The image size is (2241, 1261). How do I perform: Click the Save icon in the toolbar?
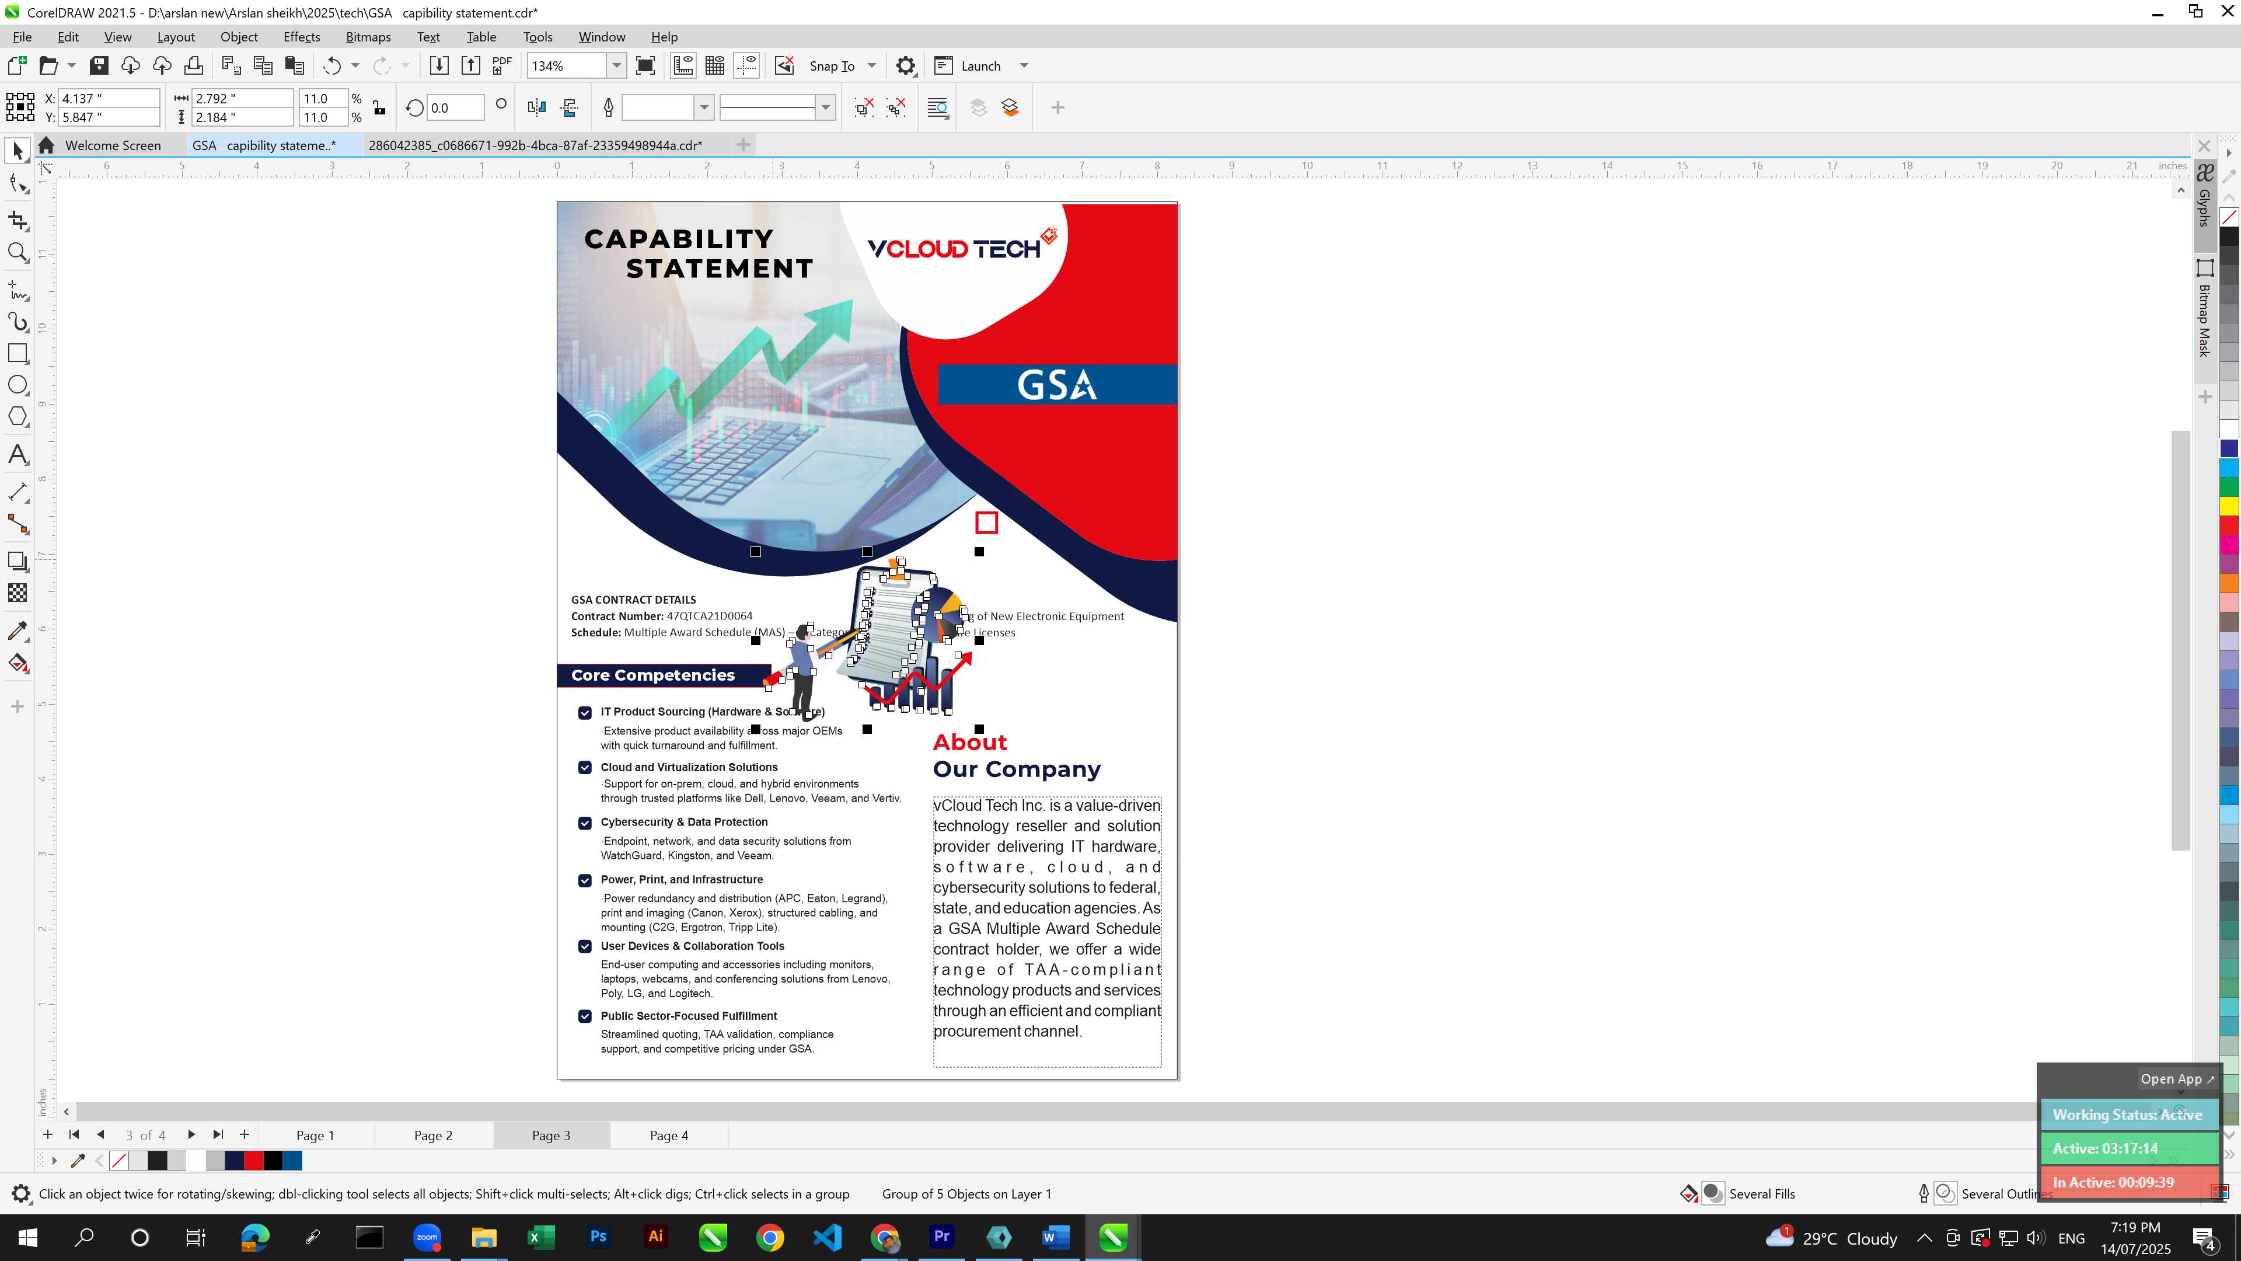tap(99, 65)
